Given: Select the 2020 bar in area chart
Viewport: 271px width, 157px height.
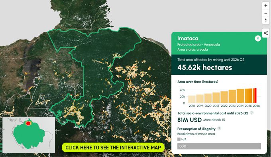Looking at the screenshot, I should (208, 98).
